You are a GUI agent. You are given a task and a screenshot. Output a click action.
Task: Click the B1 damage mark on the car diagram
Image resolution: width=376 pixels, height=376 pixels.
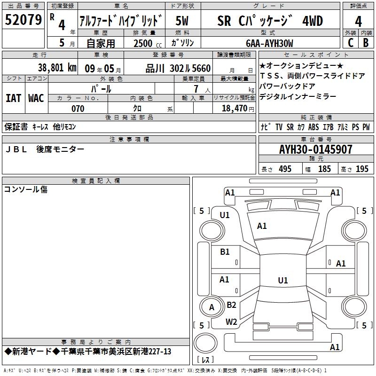click(225, 252)
